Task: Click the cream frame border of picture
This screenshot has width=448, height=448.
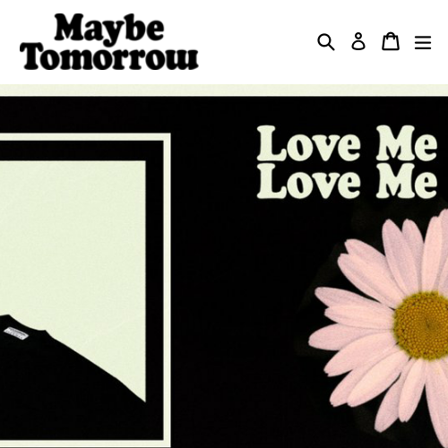Action: click(168, 287)
